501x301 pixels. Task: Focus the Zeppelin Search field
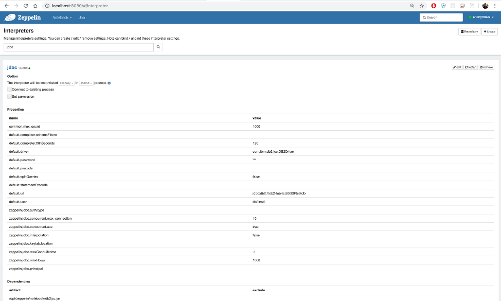click(441, 17)
